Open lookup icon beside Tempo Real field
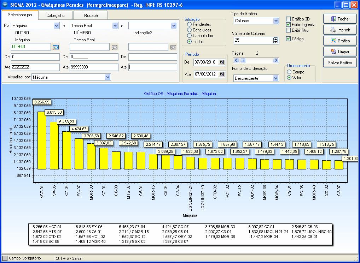Image resolution: width=360 pixels, height=263 pixels. [115, 47]
